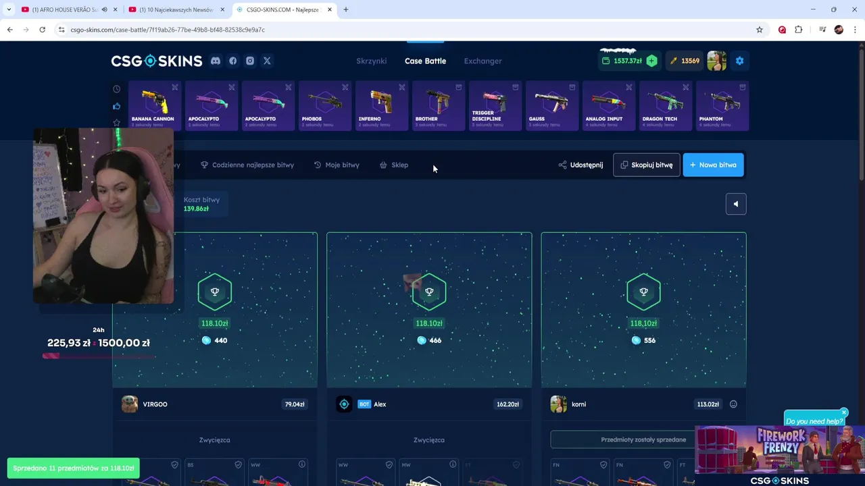
Task: Click korni's 113.02zł total
Action: click(x=708, y=404)
